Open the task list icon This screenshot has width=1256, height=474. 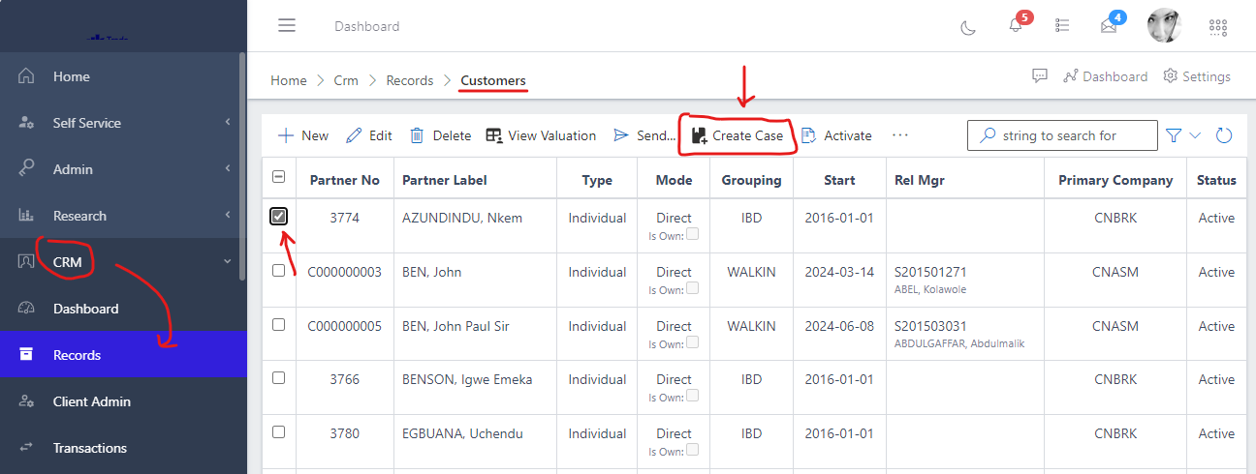(x=1063, y=26)
